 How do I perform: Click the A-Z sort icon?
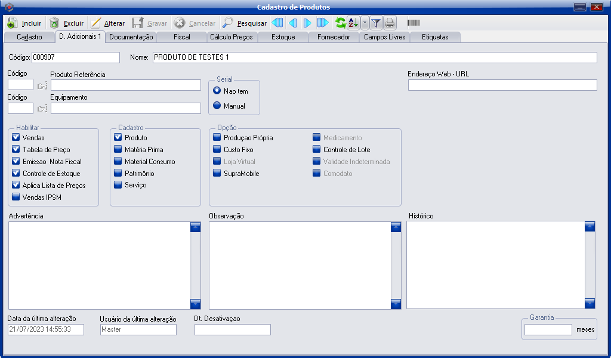pos(353,23)
